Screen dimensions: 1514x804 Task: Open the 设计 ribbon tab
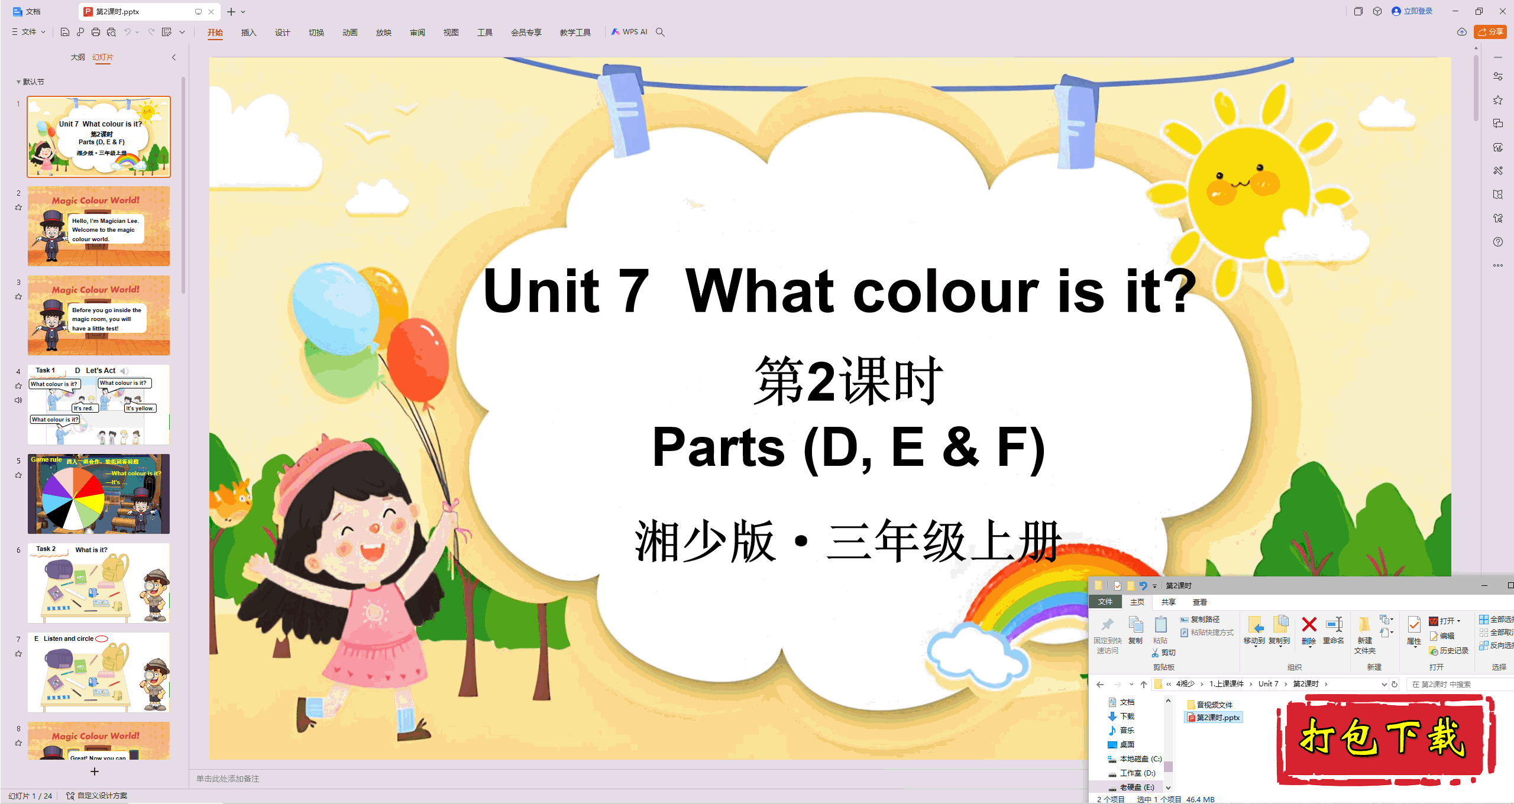click(x=283, y=32)
